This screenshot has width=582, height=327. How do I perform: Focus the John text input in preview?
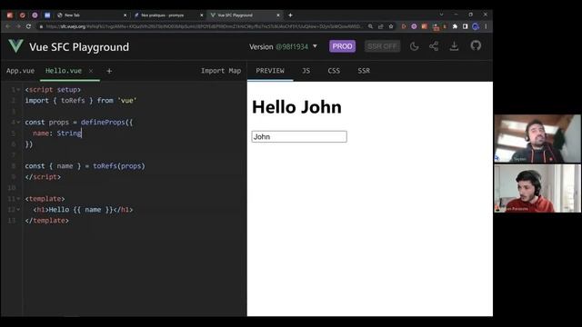[299, 137]
